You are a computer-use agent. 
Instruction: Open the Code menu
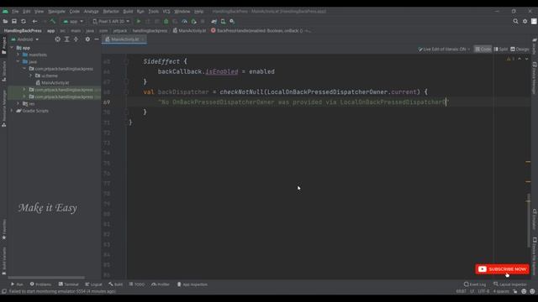tap(75, 11)
